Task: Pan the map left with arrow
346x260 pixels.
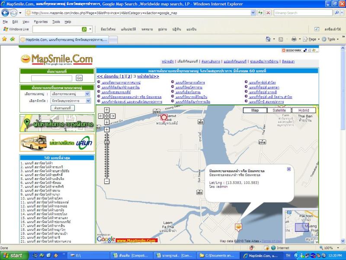Action: tap(101, 116)
